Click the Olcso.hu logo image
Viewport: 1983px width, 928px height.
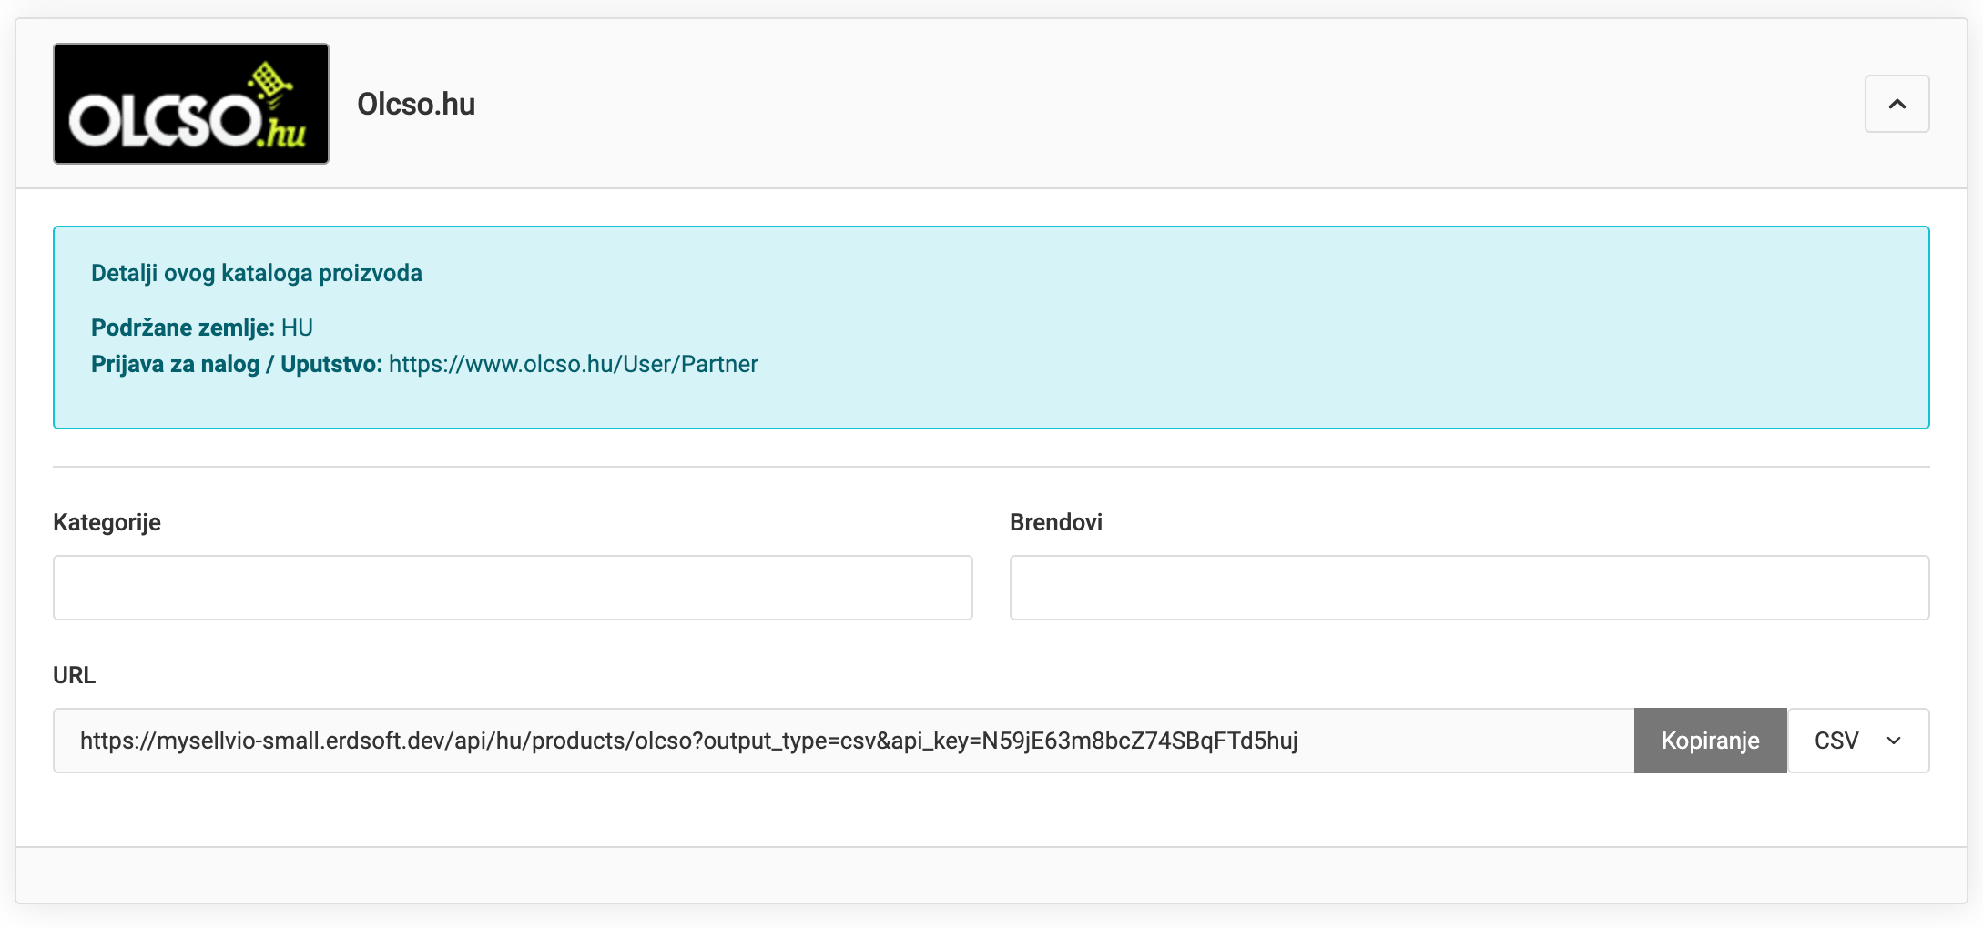click(190, 104)
